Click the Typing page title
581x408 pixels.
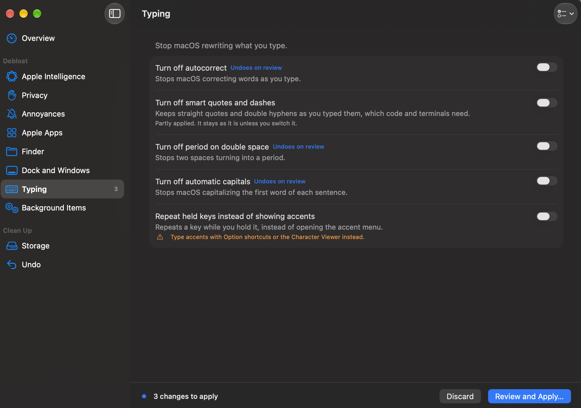tap(156, 14)
